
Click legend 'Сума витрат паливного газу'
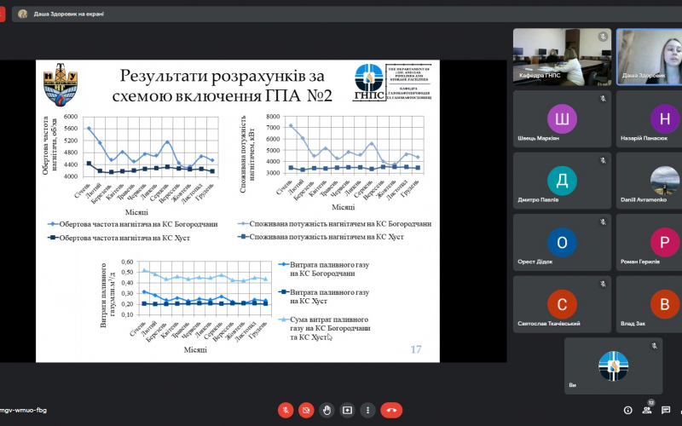(325, 328)
